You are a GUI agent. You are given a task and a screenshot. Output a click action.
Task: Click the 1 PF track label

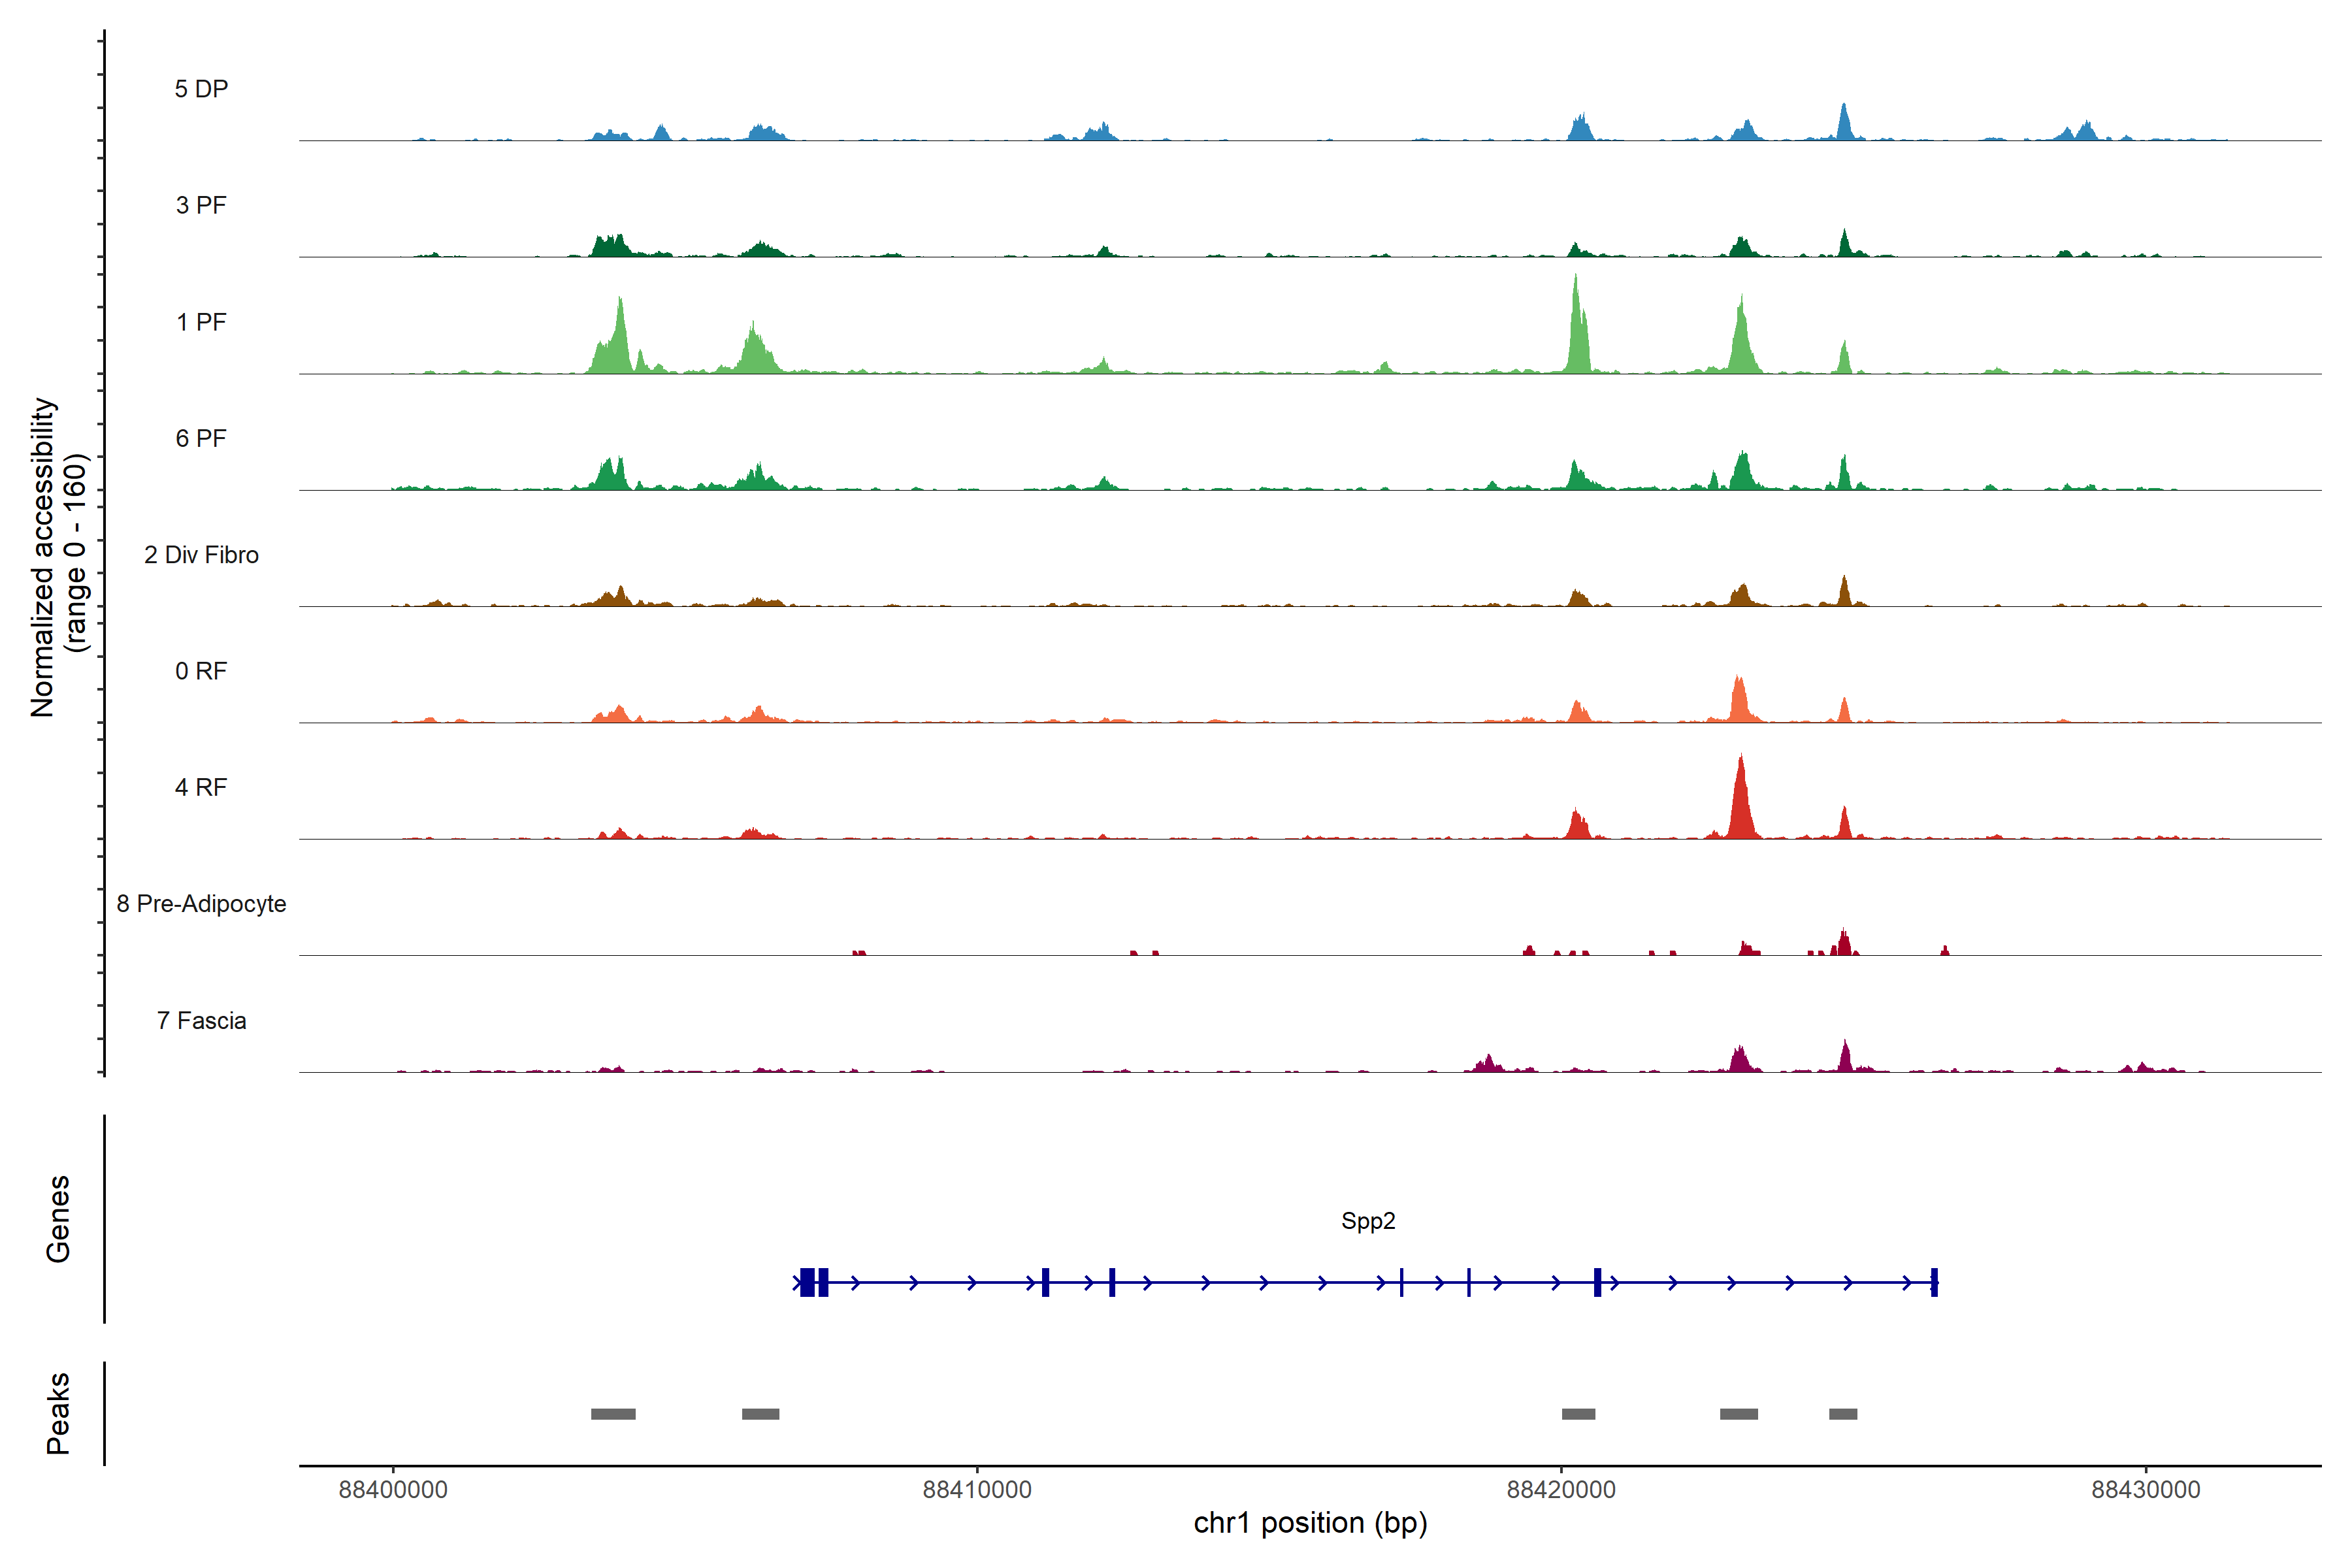201,322
